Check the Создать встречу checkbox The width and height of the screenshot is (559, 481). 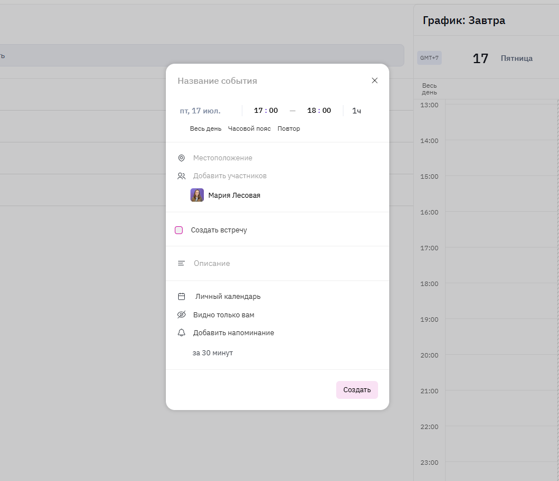[179, 230]
